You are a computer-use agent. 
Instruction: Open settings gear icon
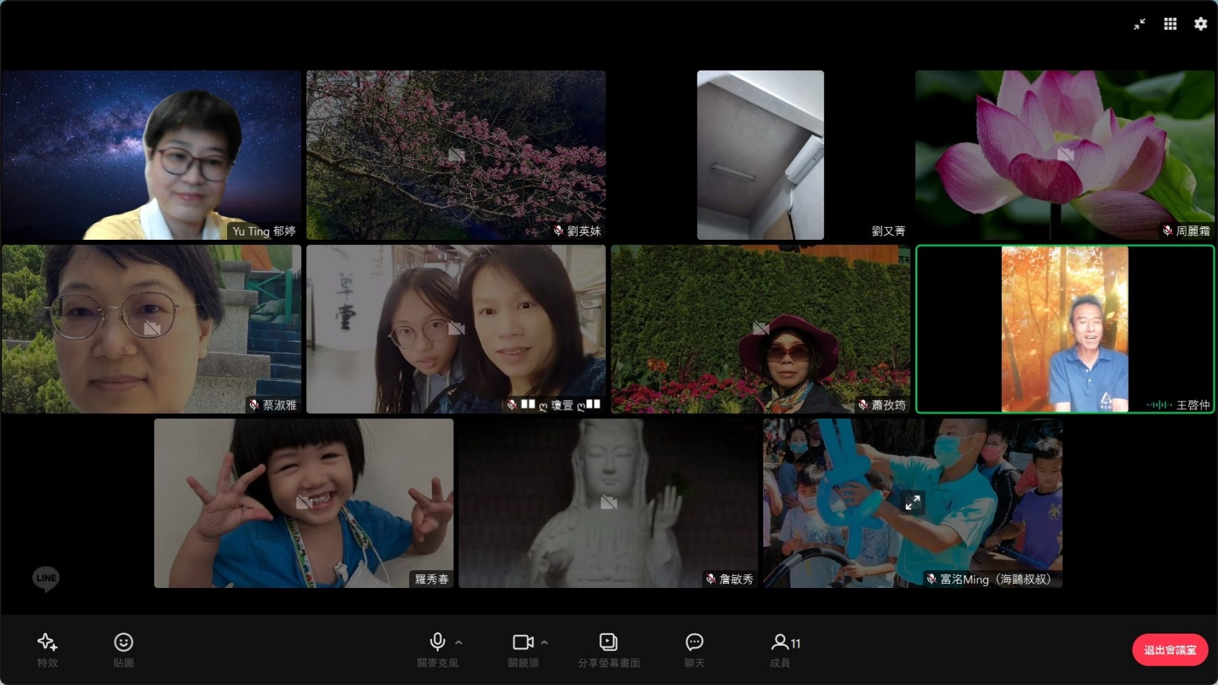(x=1201, y=24)
